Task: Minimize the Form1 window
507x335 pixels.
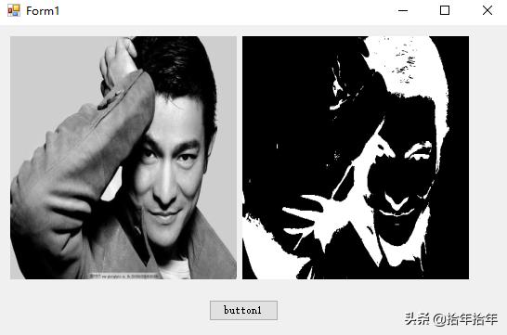Action: pyautogui.click(x=403, y=10)
